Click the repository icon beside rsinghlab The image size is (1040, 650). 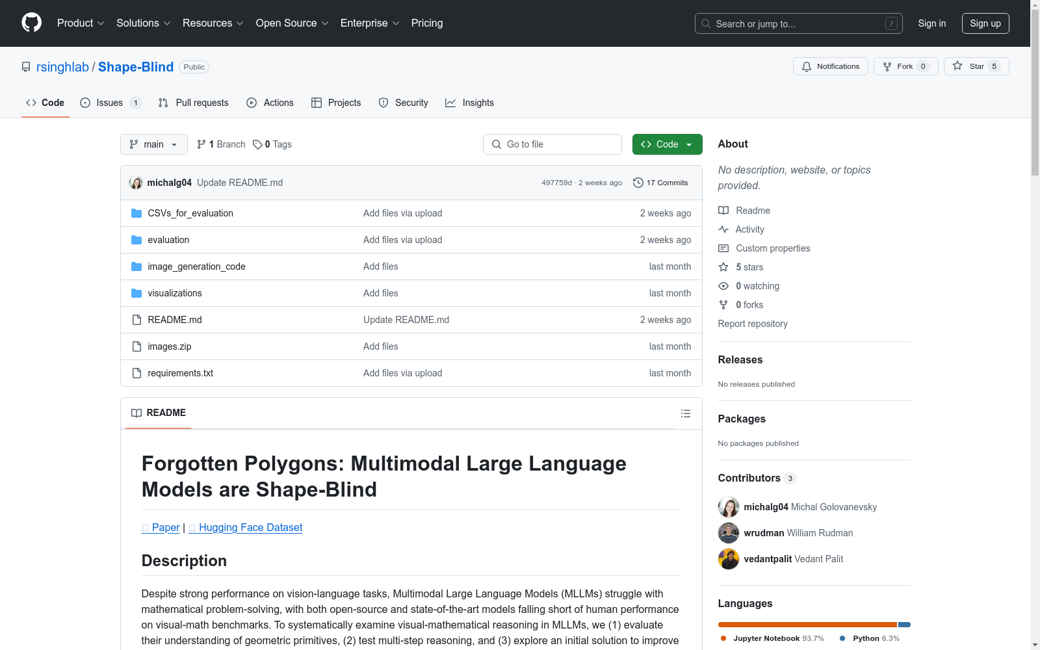[x=26, y=67]
